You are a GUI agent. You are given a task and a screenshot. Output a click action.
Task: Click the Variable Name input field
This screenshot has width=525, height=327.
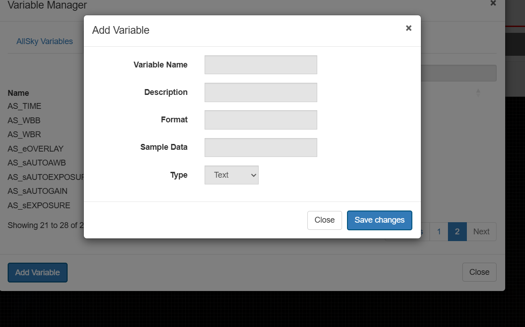pyautogui.click(x=260, y=65)
